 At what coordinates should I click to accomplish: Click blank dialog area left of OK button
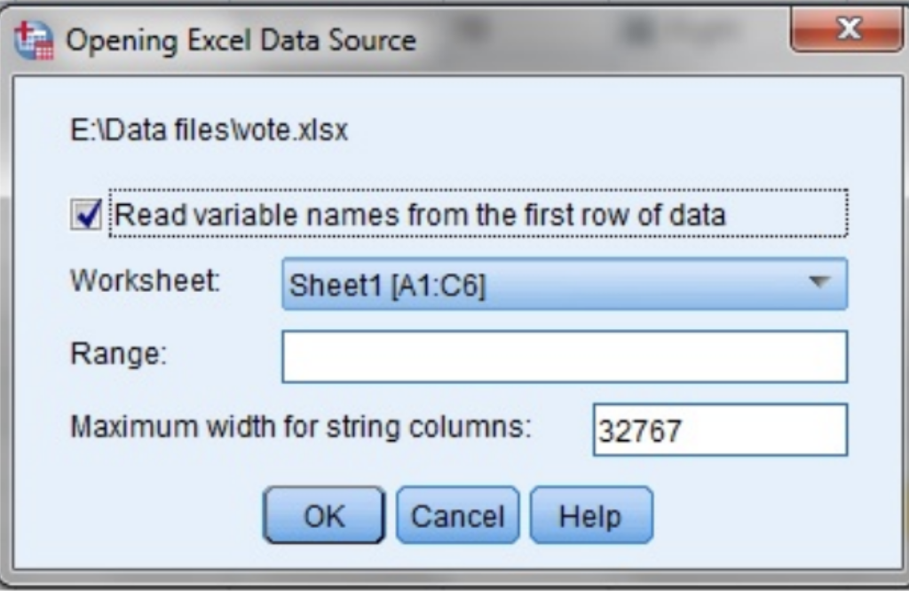pos(160,516)
